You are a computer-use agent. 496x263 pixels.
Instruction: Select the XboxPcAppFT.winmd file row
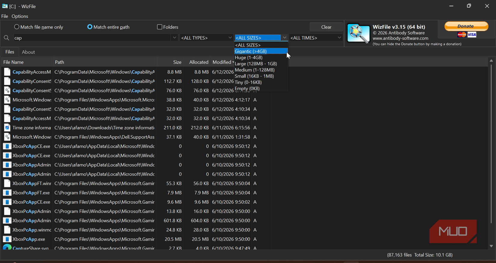136,183
